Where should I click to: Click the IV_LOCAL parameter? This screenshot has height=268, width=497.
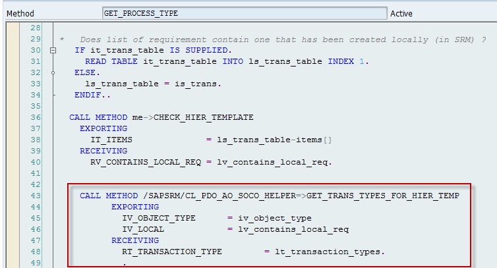(143, 229)
